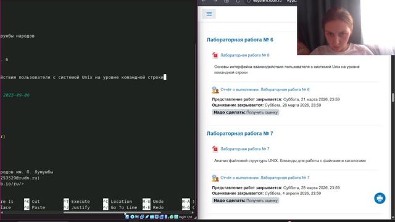Viewport: 395px width, 222px height.
Task: Click the browser address bar
Action: [x=271, y=1]
